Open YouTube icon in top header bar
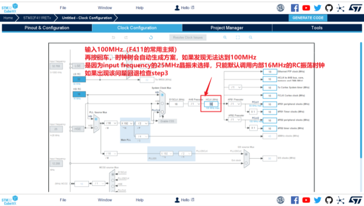Viewport: 364px width, 206px height. click(x=306, y=8)
